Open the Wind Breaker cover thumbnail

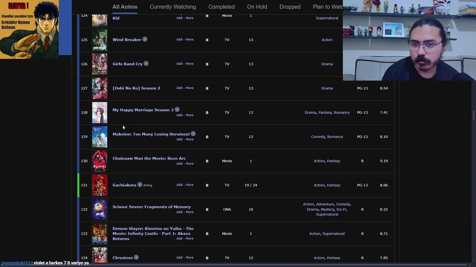(x=100, y=40)
